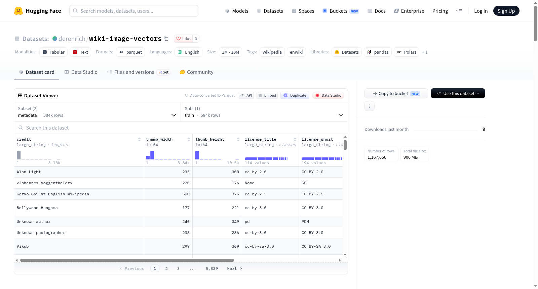Sort the thumb_width column

(189, 139)
